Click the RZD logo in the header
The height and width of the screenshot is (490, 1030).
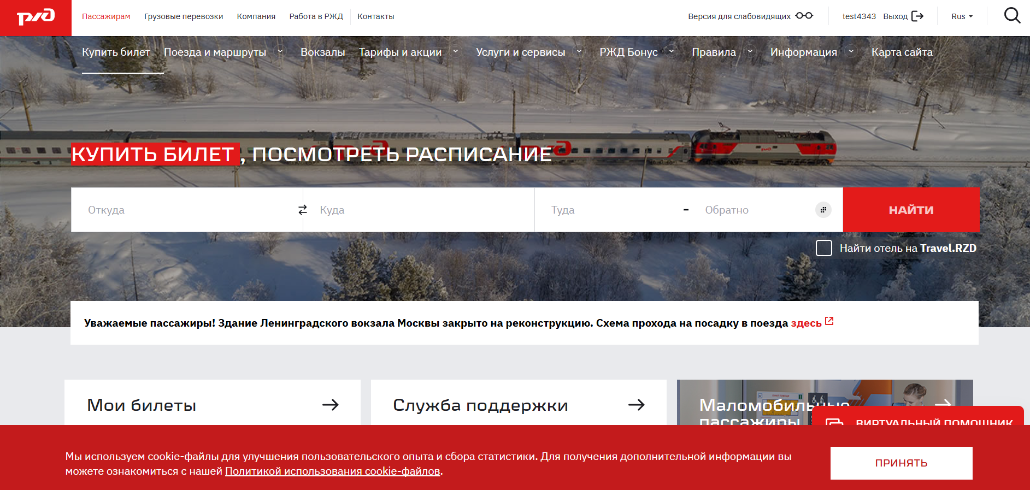point(36,17)
